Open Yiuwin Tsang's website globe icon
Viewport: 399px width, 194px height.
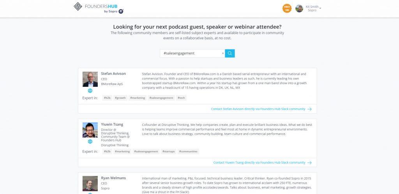[90, 141]
